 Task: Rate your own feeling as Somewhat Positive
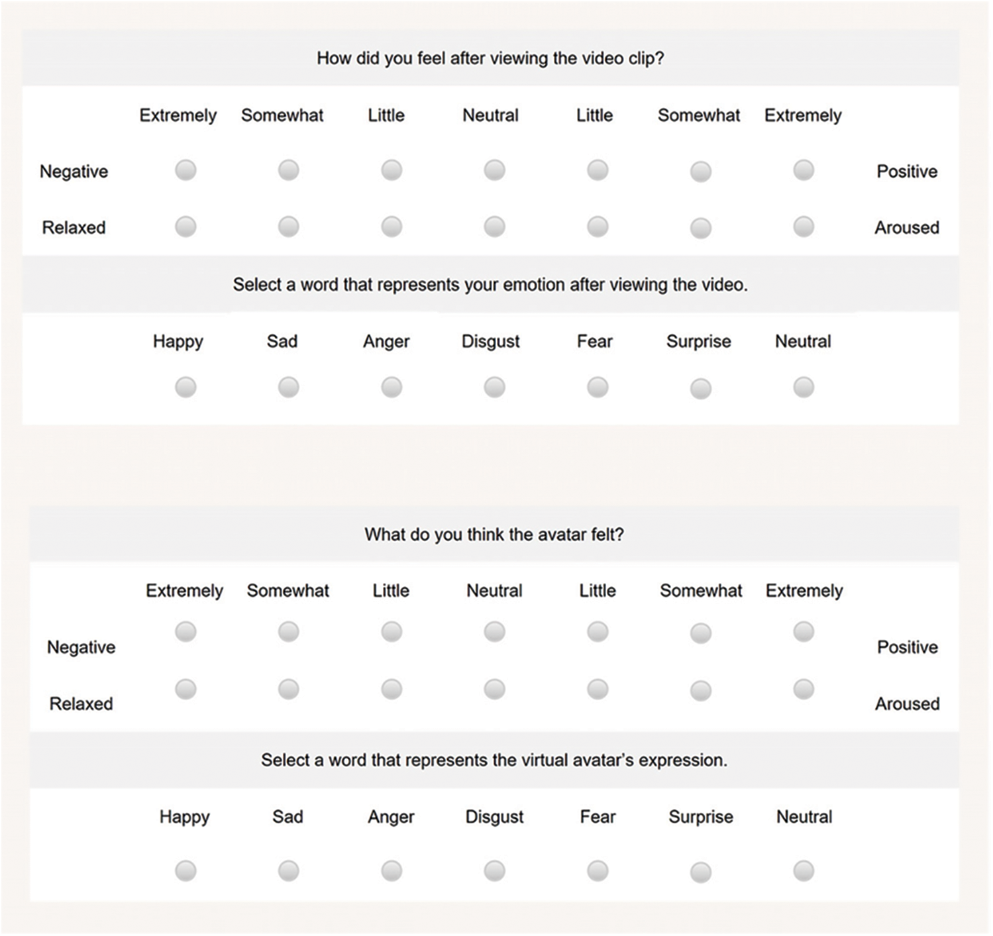point(701,172)
